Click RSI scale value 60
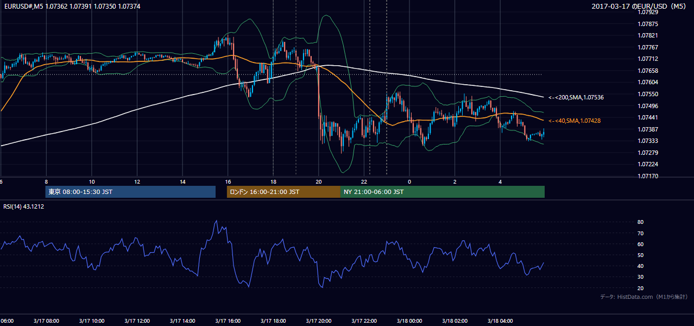 pos(641,244)
